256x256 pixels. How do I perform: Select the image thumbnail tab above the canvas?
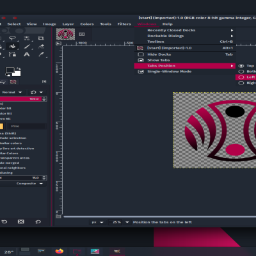point(65,34)
